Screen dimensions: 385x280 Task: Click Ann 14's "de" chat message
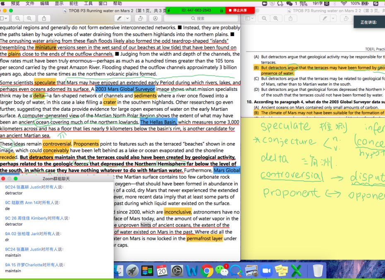(7, 209)
